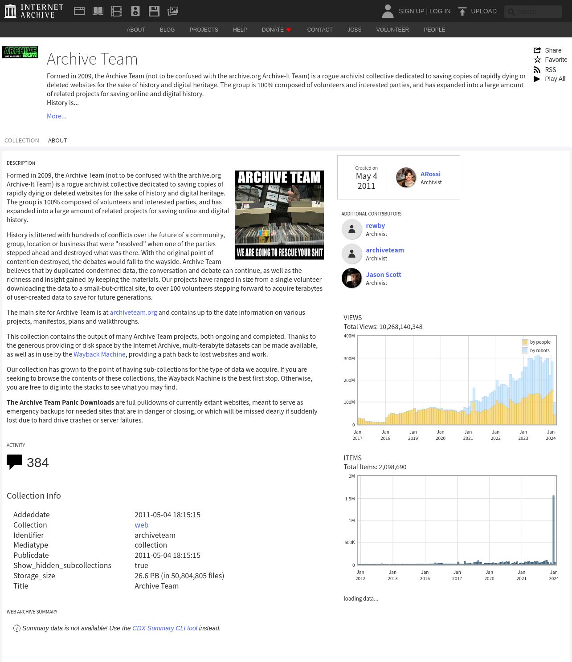
Task: Click ARossi's avatar photo
Action: click(x=406, y=178)
